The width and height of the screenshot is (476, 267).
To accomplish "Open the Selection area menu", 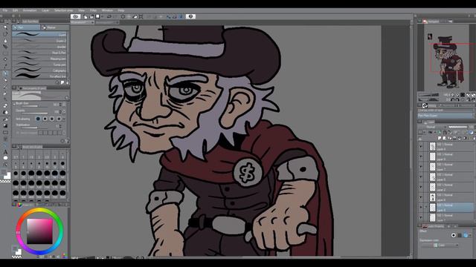I will click(x=64, y=10).
